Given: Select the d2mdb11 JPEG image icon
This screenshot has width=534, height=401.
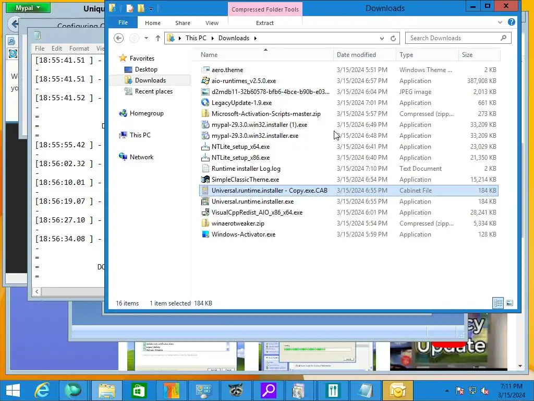Looking at the screenshot, I should [205, 92].
